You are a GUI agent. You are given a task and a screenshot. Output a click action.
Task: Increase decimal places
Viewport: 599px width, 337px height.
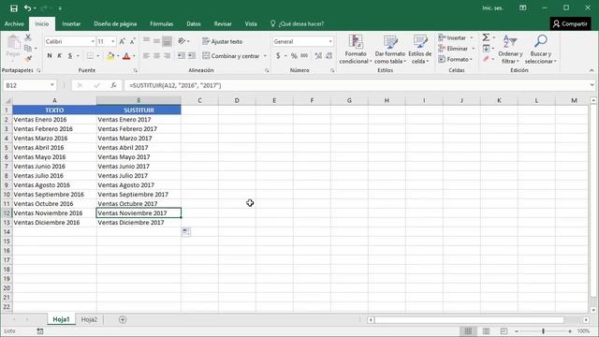point(318,56)
